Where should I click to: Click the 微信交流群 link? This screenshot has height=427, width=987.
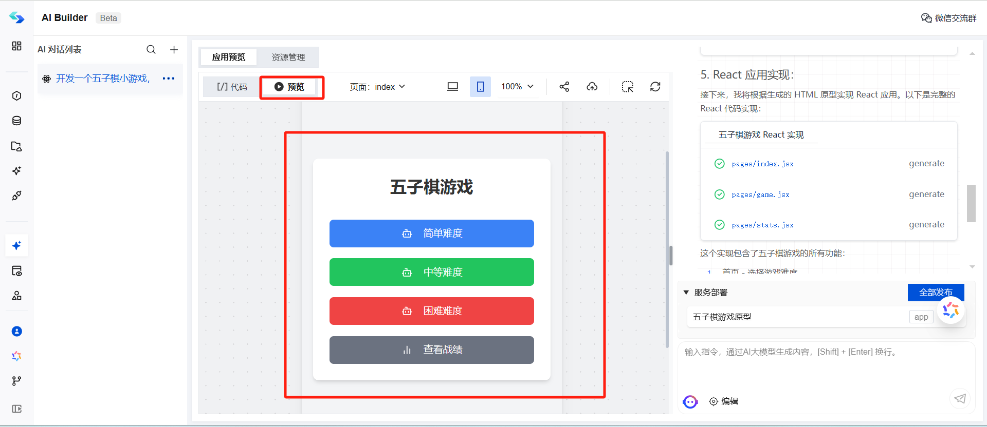click(948, 18)
